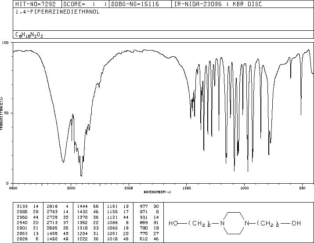The height and width of the screenshot is (243, 314).
Task: Highlight the 1016 peak row in the table
Action: (x=118, y=239)
